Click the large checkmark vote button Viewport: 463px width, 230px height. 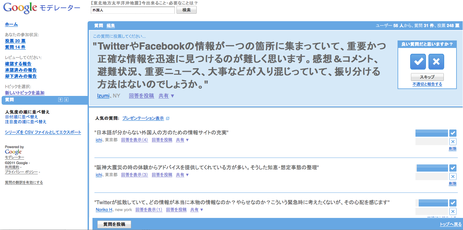pyautogui.click(x=418, y=62)
